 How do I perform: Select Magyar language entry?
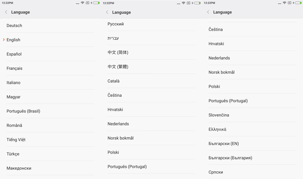[x=13, y=97]
